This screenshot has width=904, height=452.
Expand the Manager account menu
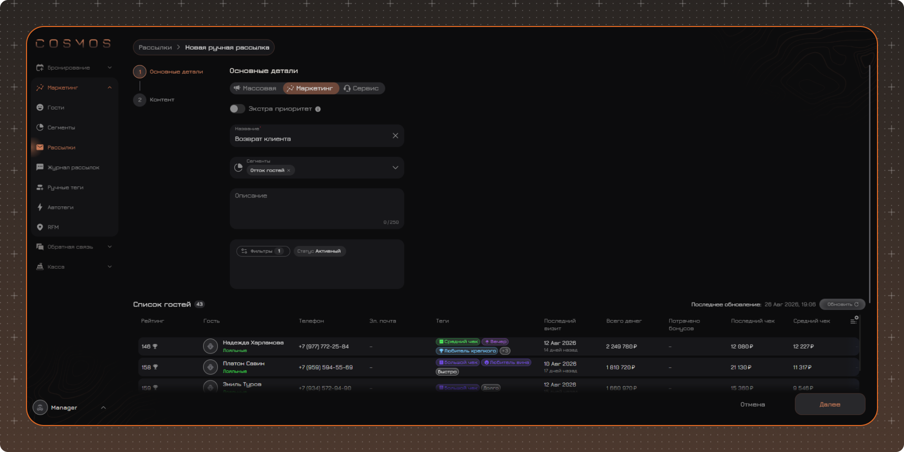tap(104, 407)
